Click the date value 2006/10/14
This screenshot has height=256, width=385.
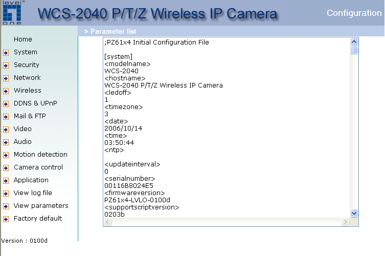click(x=123, y=129)
